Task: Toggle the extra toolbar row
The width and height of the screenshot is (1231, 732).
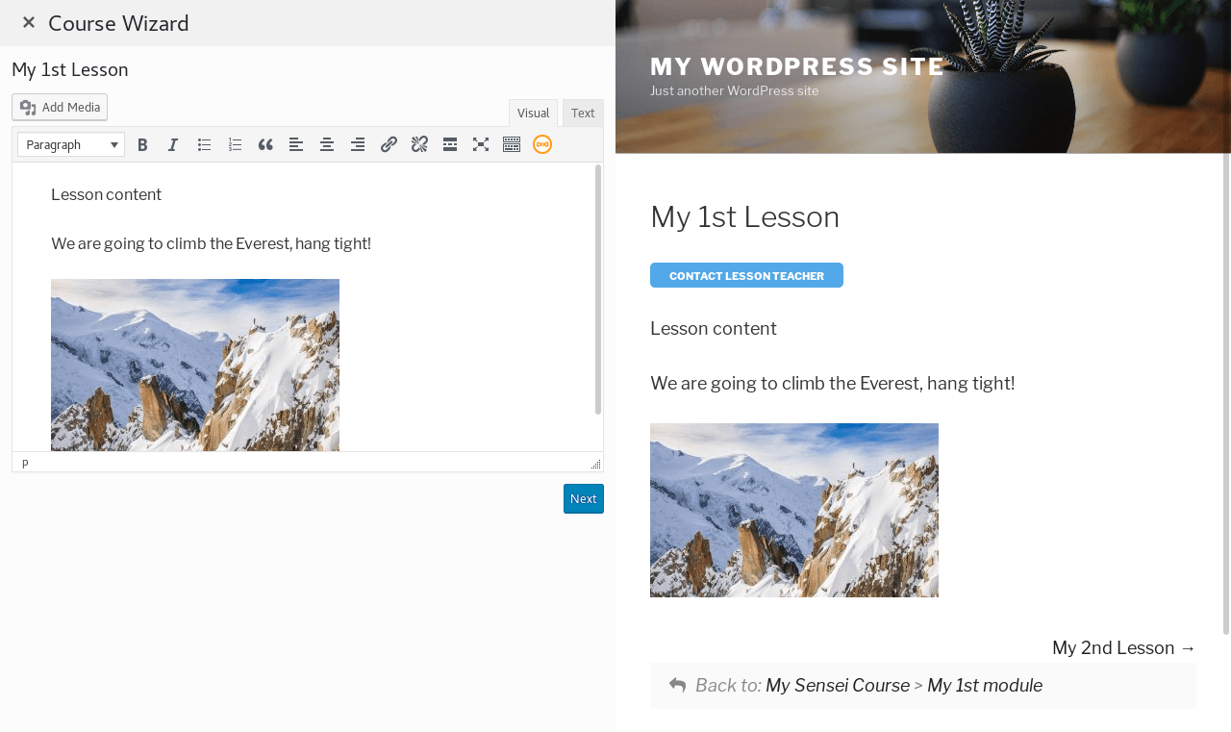Action: 512,145
